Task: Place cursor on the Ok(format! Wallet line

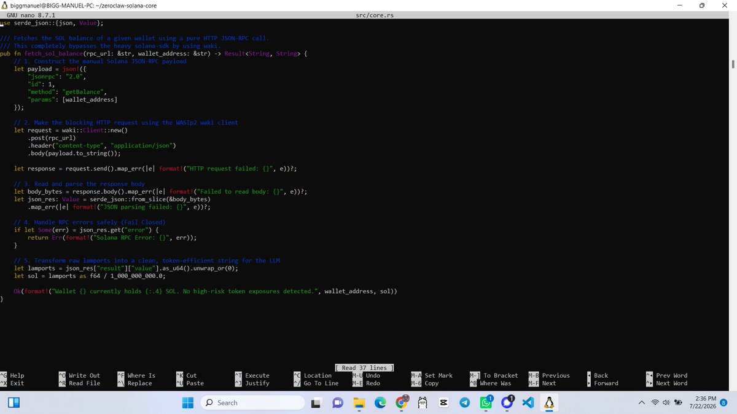Action: point(205,291)
